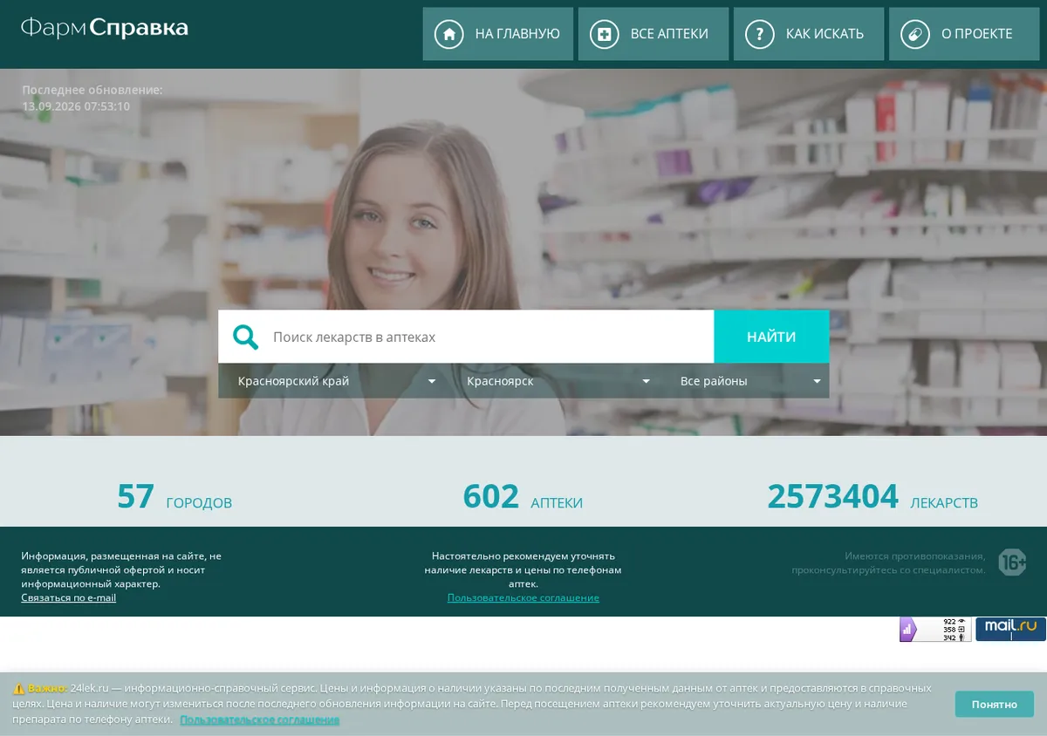Image resolution: width=1047 pixels, height=736 pixels.
Task: Click the home icon in the navigation bar
Action: coord(448,34)
